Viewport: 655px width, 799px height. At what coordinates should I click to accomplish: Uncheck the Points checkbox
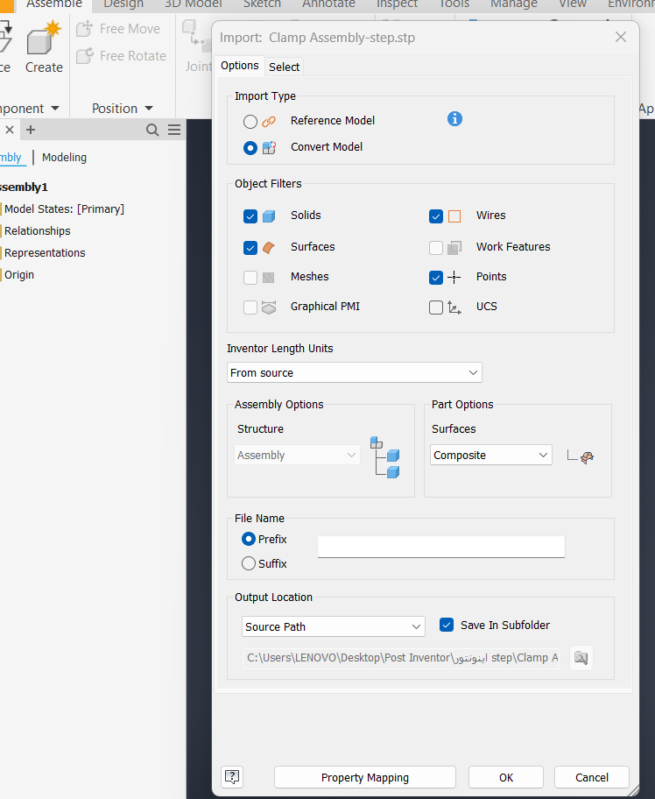point(436,278)
